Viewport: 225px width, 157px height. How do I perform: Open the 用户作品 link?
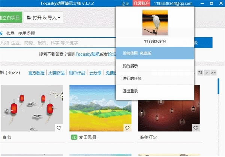[77, 73]
